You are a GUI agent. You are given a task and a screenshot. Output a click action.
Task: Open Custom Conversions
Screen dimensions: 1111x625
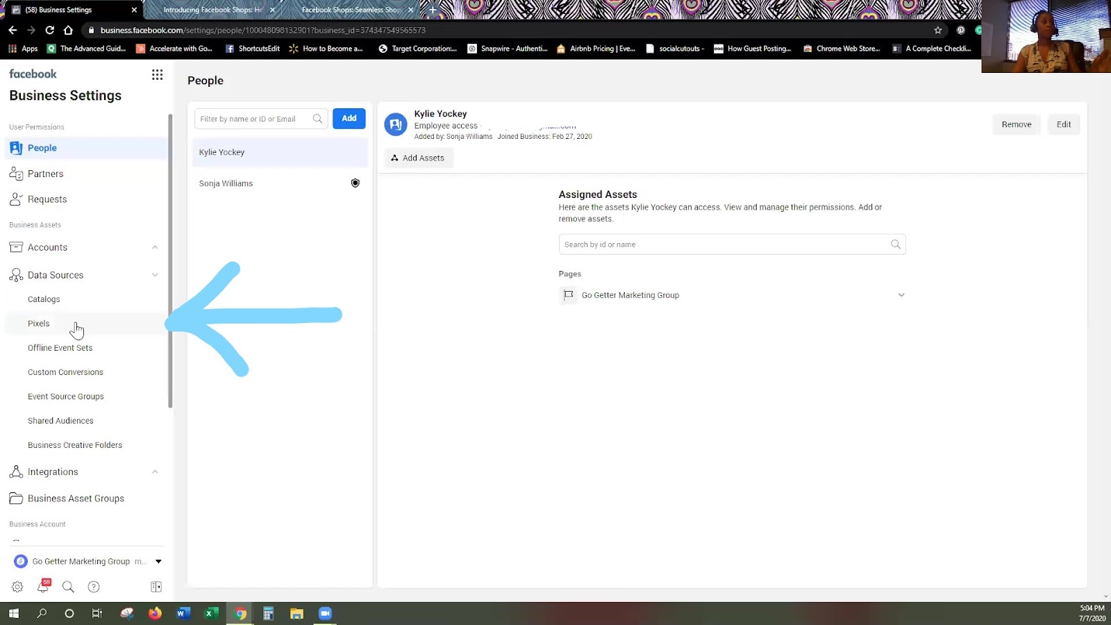(65, 372)
